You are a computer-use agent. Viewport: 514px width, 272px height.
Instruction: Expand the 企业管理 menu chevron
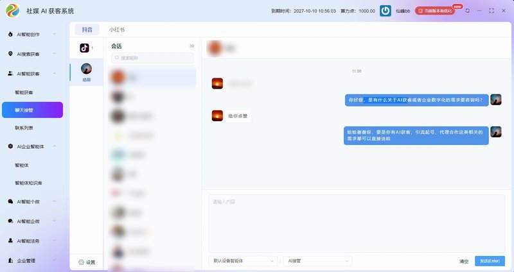(55, 260)
